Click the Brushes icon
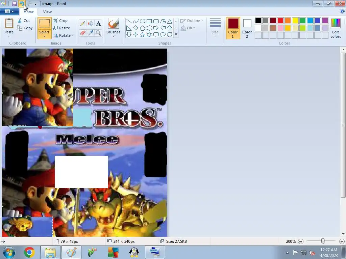The image size is (346, 259). [x=114, y=23]
